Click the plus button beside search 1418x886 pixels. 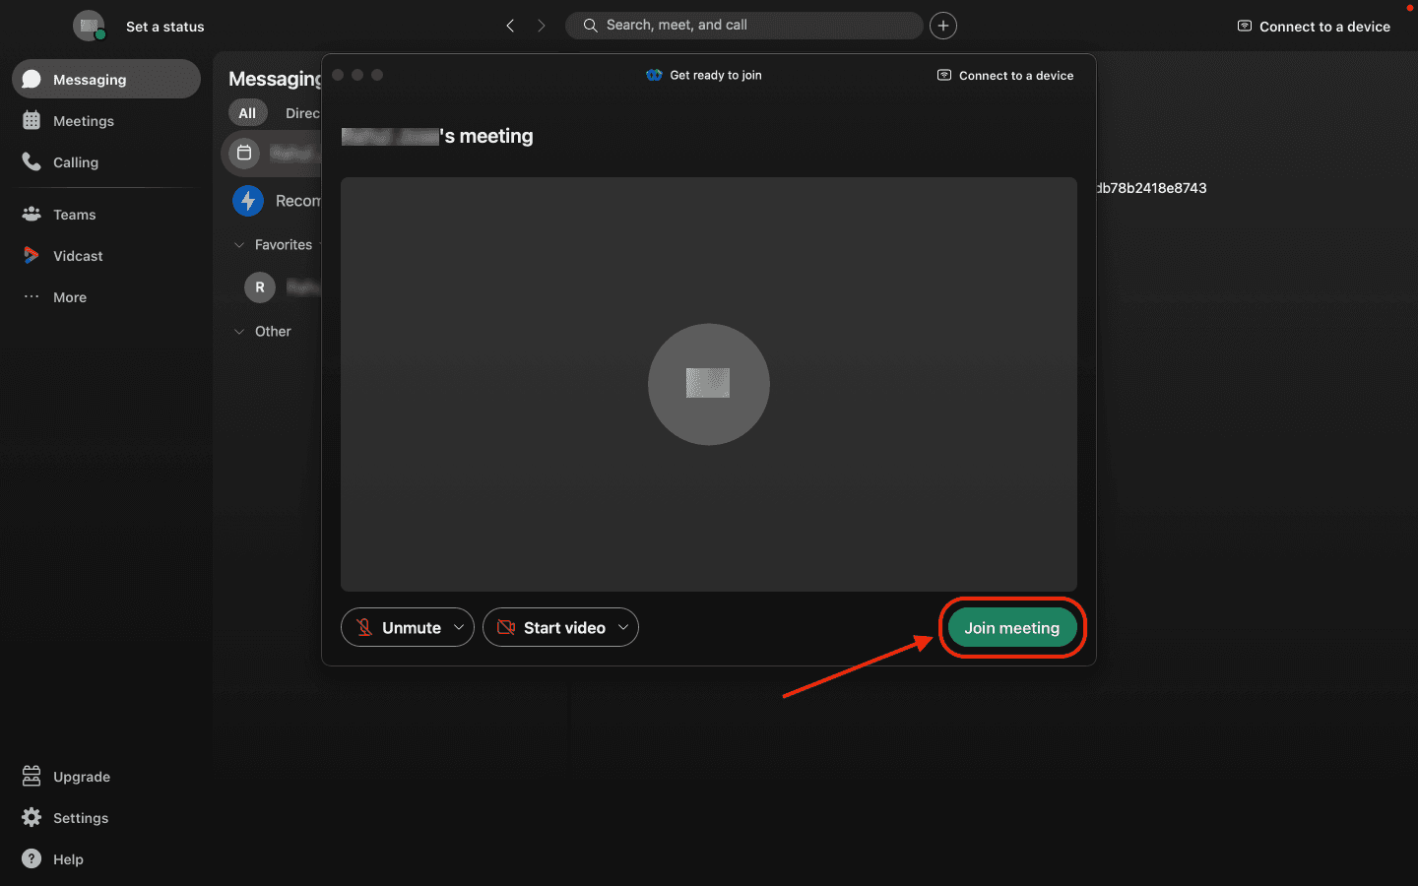point(943,26)
